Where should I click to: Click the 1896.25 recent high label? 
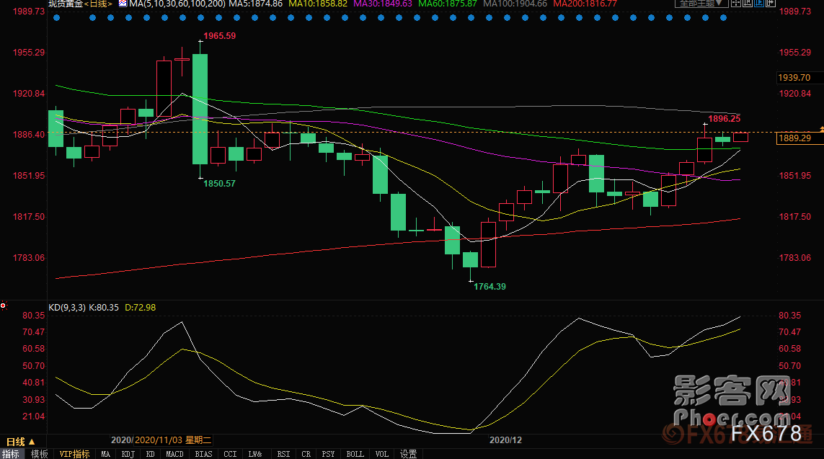724,119
